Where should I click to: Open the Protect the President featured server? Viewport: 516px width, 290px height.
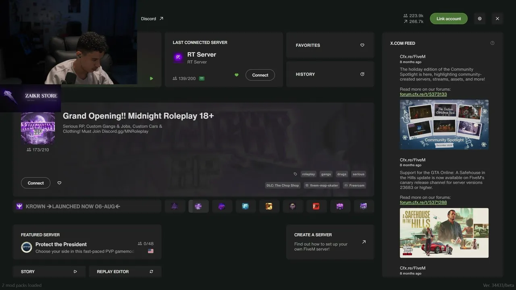(x=87, y=242)
